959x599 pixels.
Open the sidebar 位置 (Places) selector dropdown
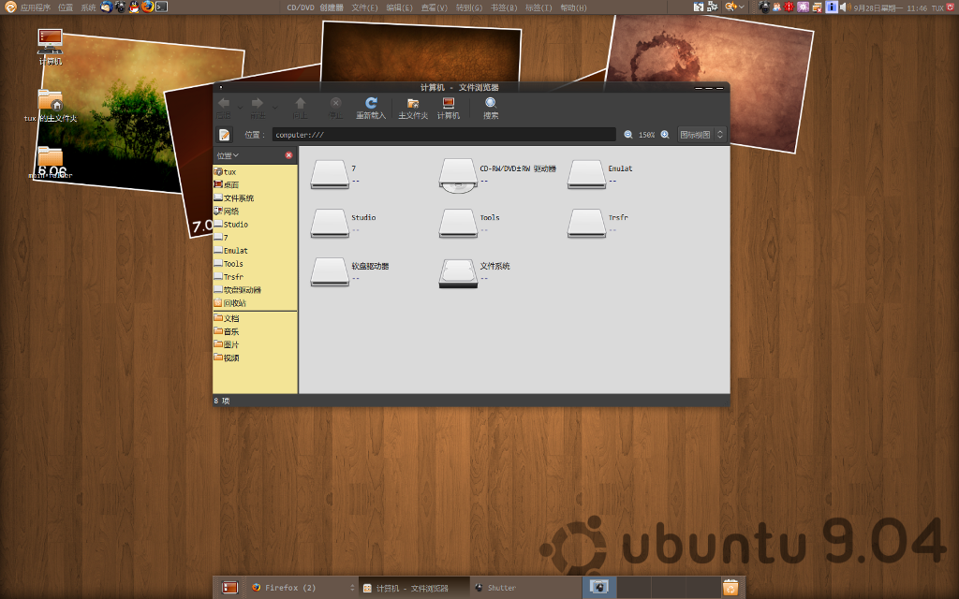tap(228, 156)
